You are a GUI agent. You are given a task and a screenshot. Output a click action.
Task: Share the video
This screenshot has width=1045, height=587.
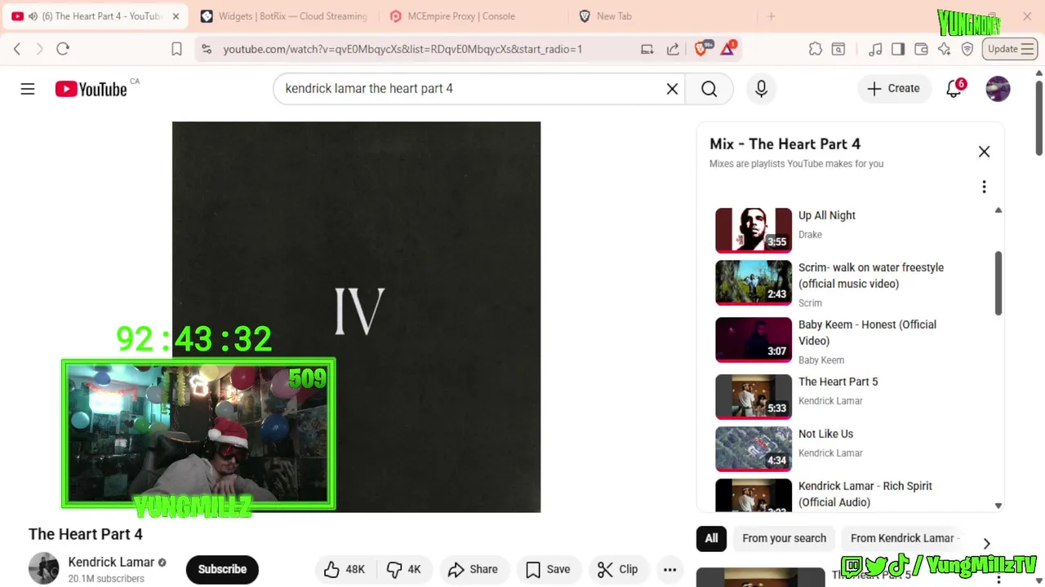click(x=474, y=570)
